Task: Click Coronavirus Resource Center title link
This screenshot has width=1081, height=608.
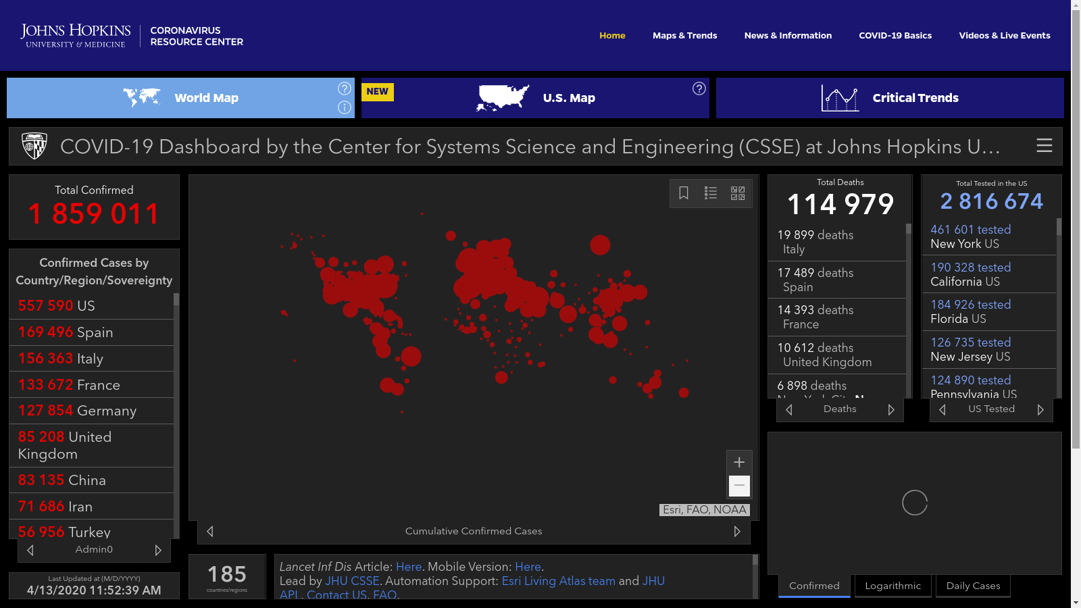Action: (197, 36)
